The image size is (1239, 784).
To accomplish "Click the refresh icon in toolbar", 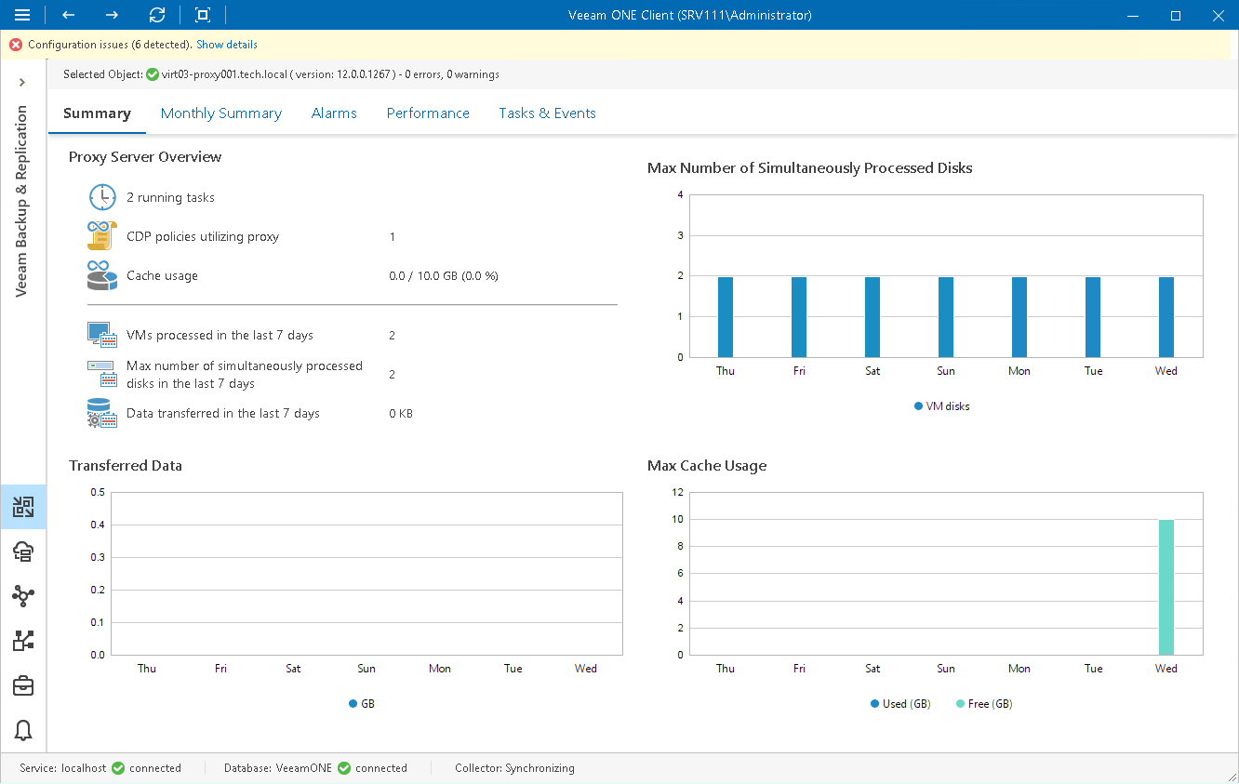I will [157, 15].
